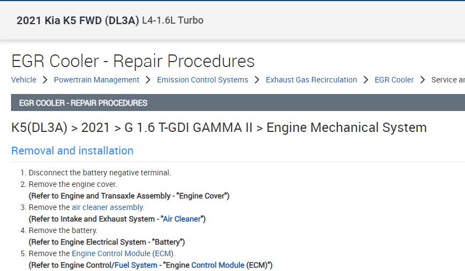Click the chevron following EGR Cooler breadcrumb
Viewport: 465px width, 271px height.
coord(423,80)
